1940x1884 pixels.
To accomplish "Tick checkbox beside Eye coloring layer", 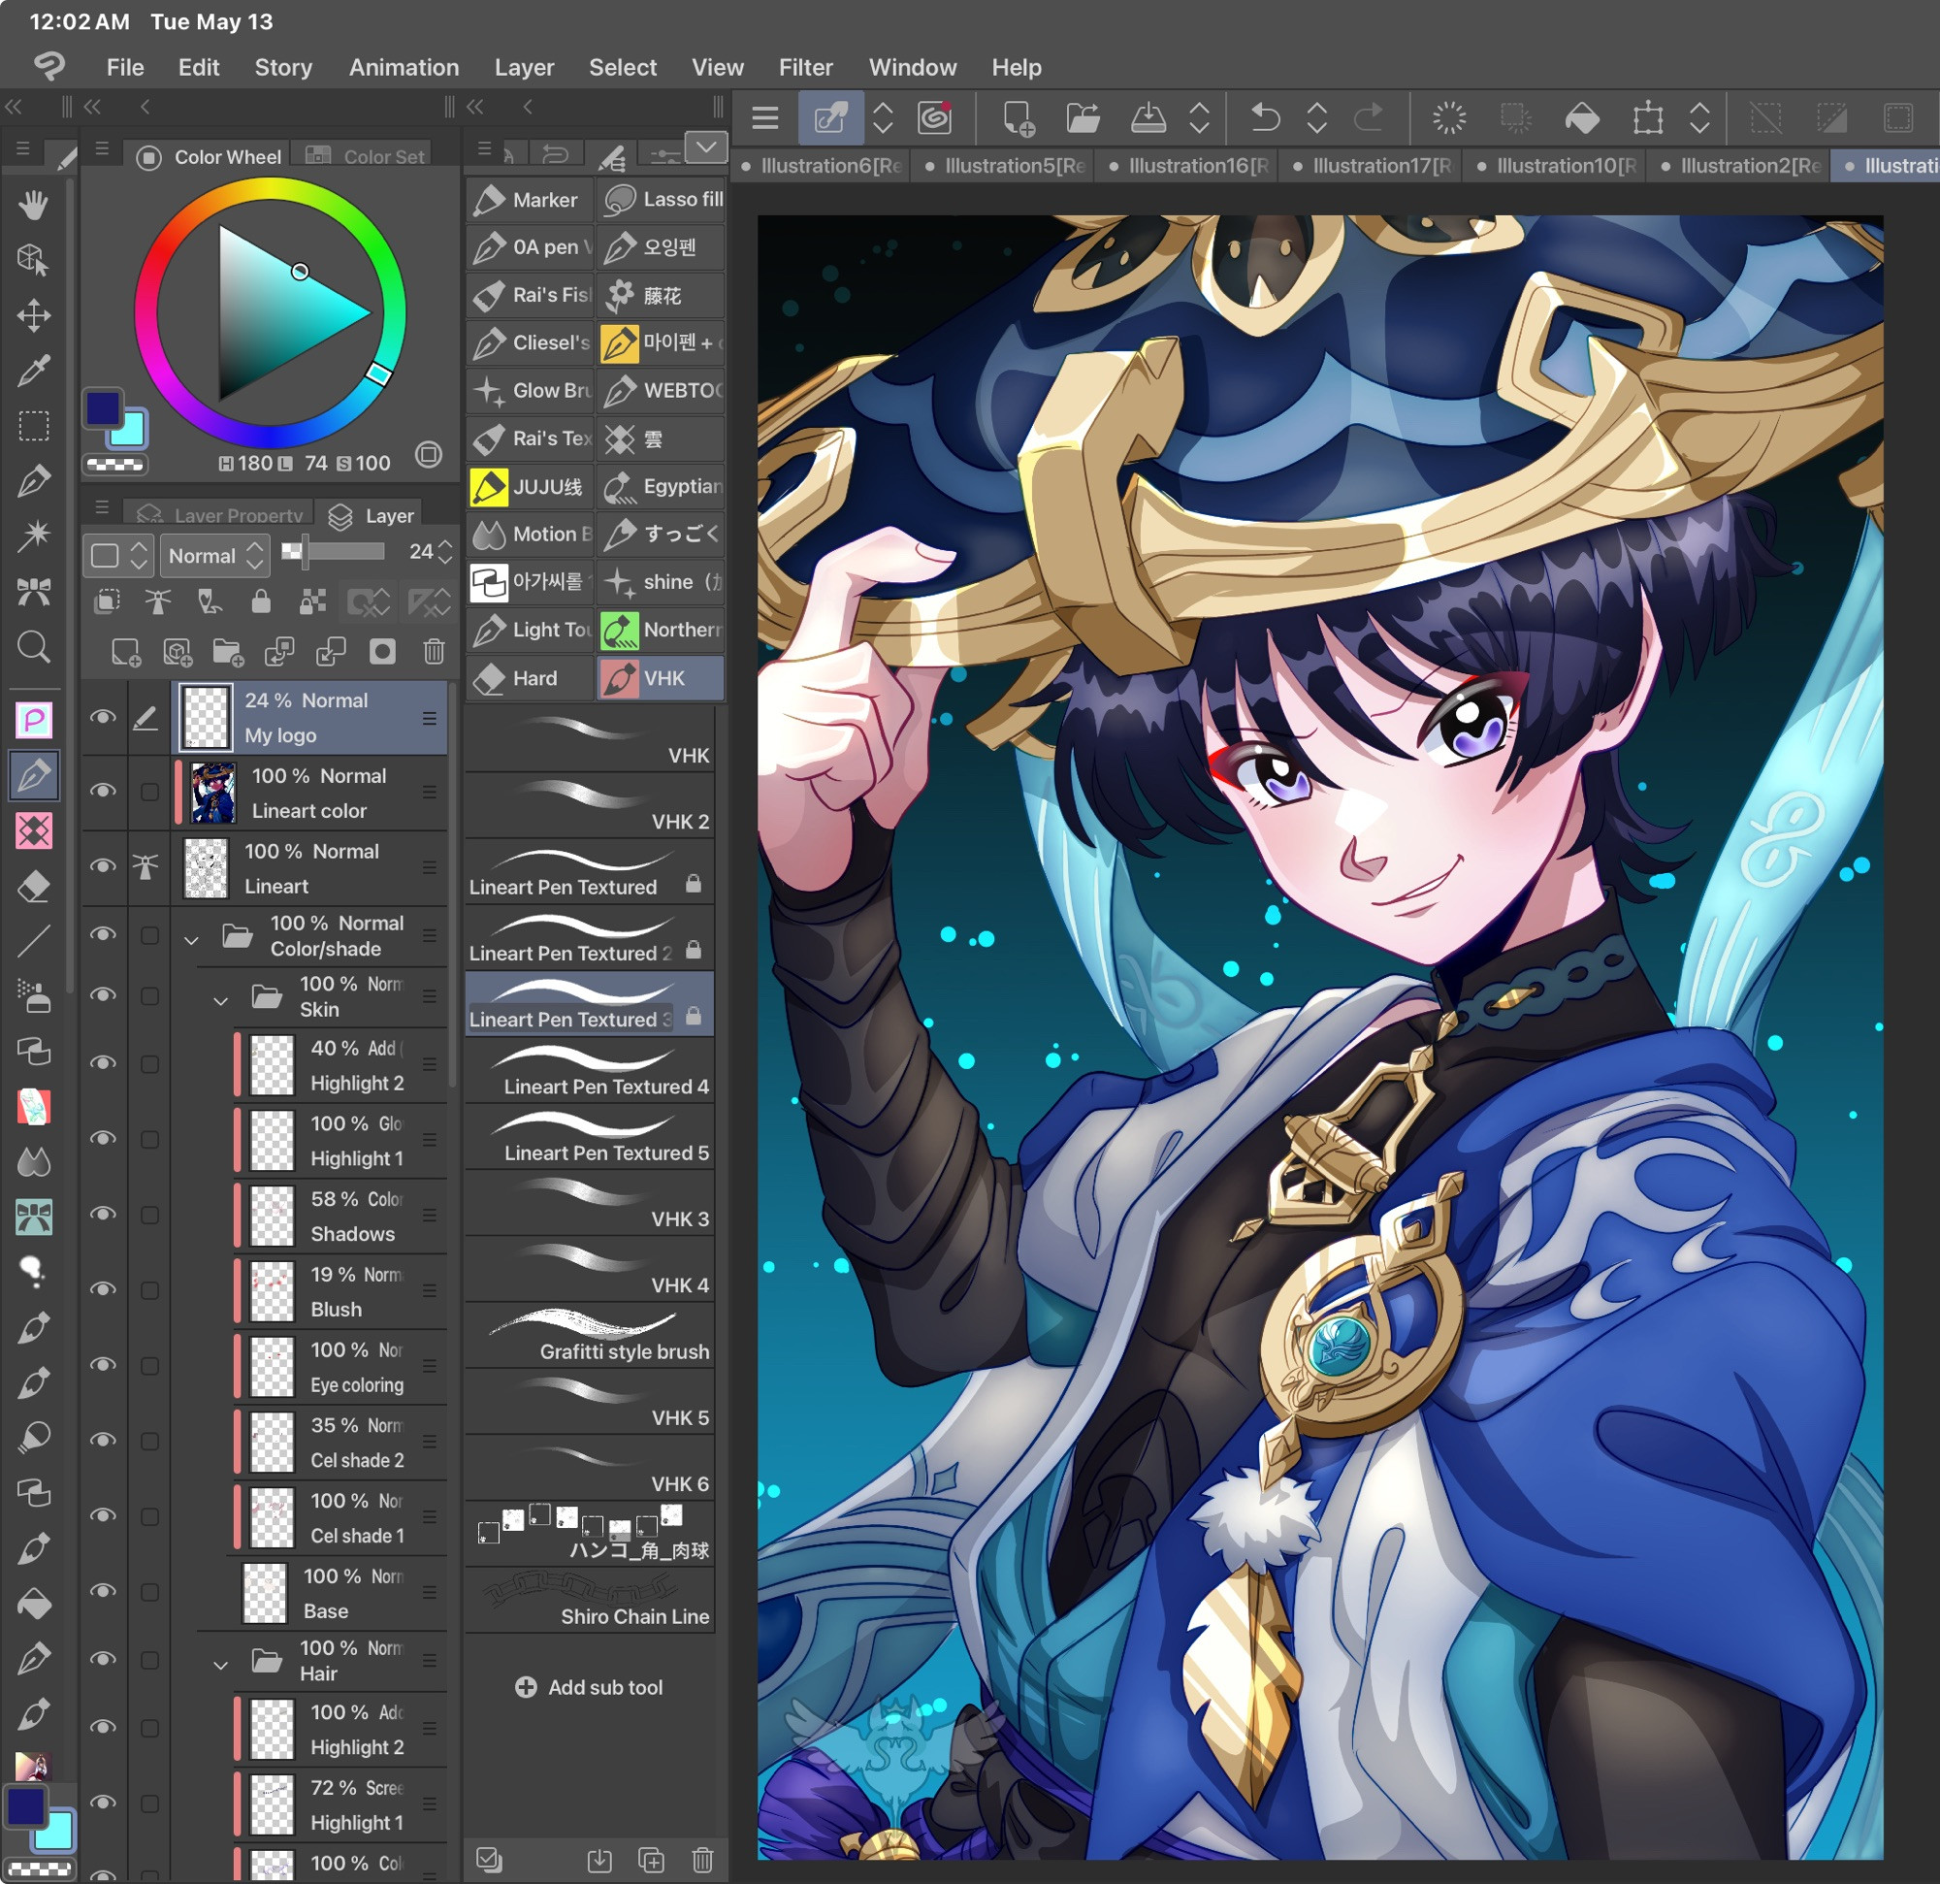I will 149,1366.
